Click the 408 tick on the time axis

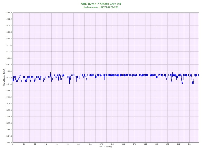145,144
